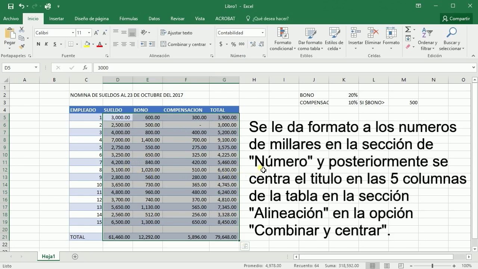Select the Hoja1 sheet tab
The image size is (478, 269).
pos(49,257)
